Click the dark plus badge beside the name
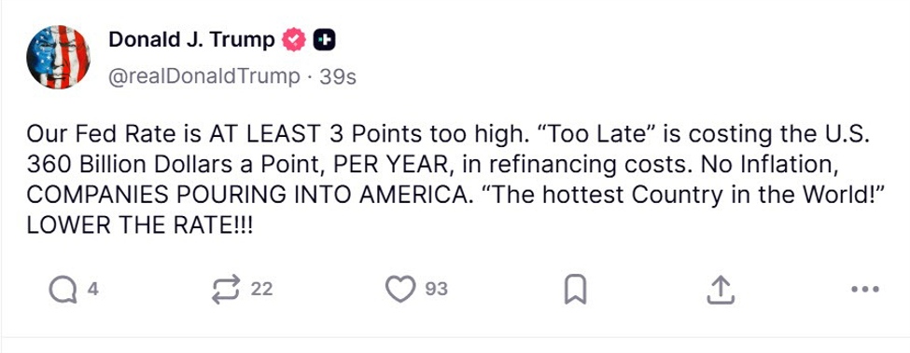The width and height of the screenshot is (910, 353). [325, 39]
